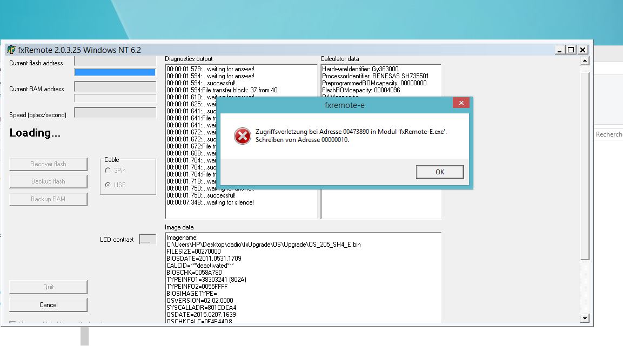Click the BIOSCHK=0058A78D line

195,273
